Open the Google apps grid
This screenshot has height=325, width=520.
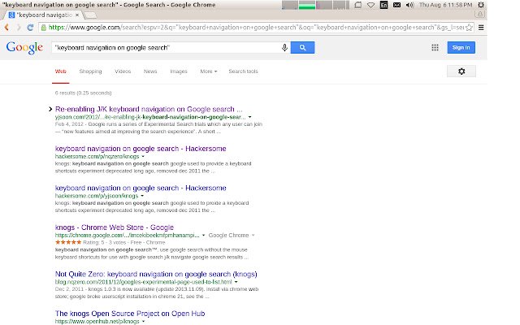[435, 47]
